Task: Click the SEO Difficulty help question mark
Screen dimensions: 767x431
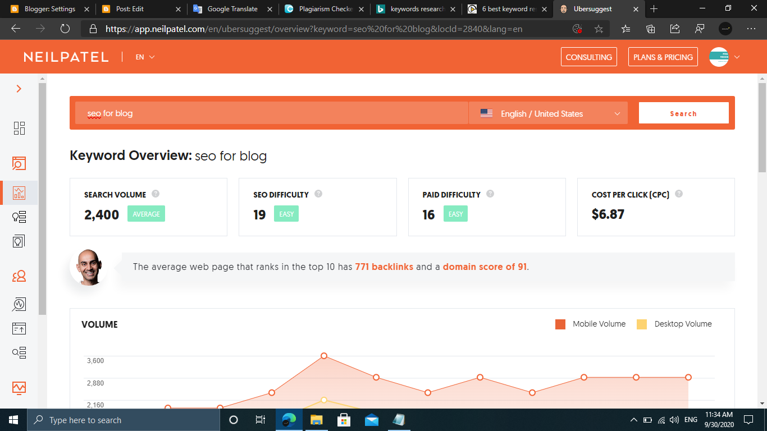Action: click(x=318, y=194)
